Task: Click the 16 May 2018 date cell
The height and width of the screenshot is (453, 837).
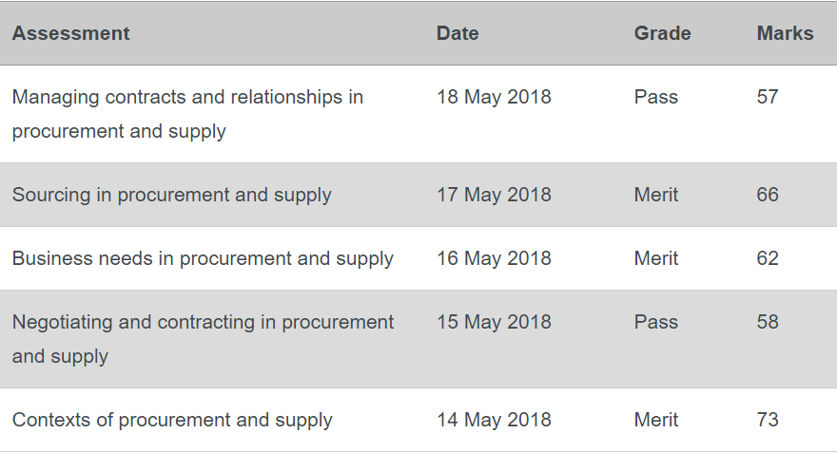Action: (x=494, y=258)
